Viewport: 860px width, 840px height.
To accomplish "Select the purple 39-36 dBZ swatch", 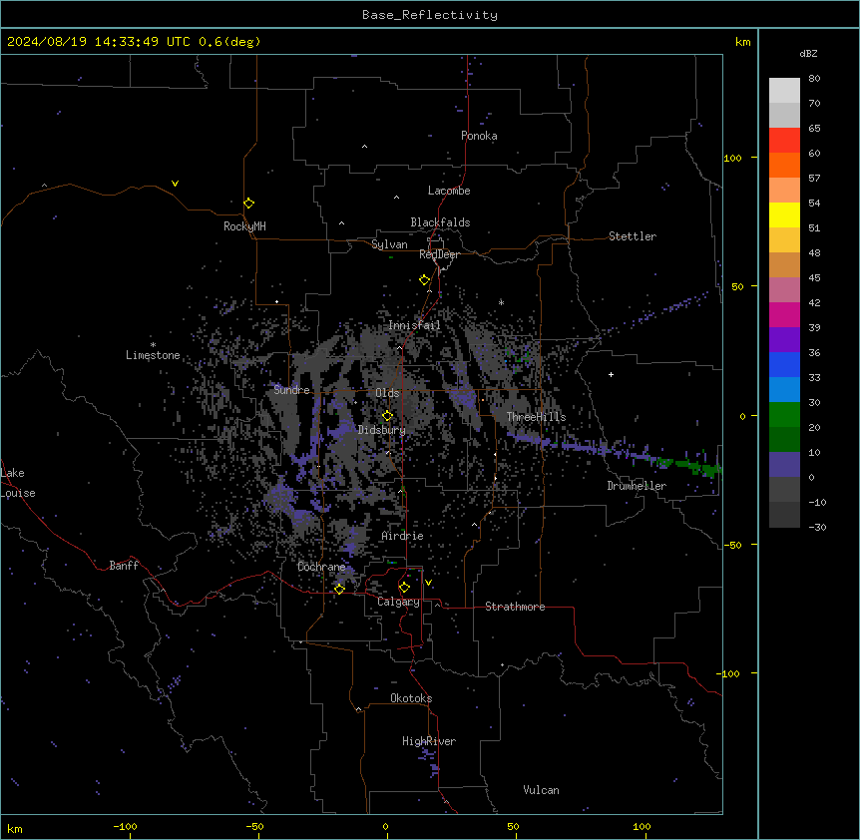I will [784, 340].
